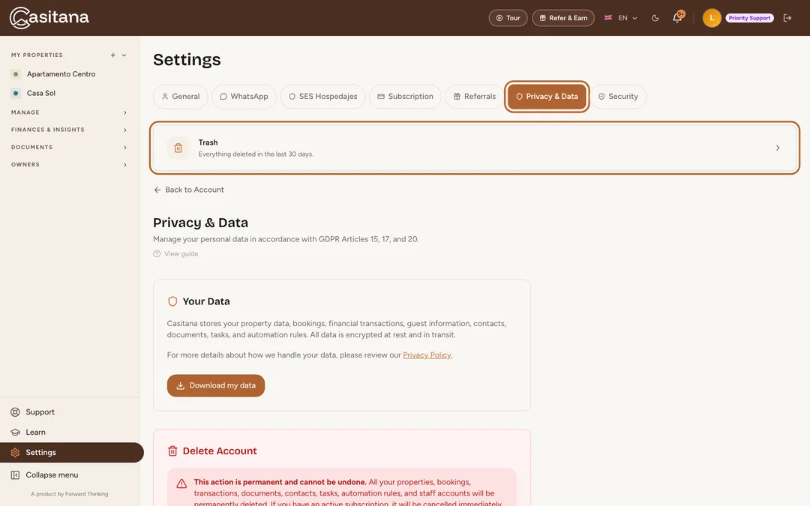Expand the Owners section

[x=69, y=165]
